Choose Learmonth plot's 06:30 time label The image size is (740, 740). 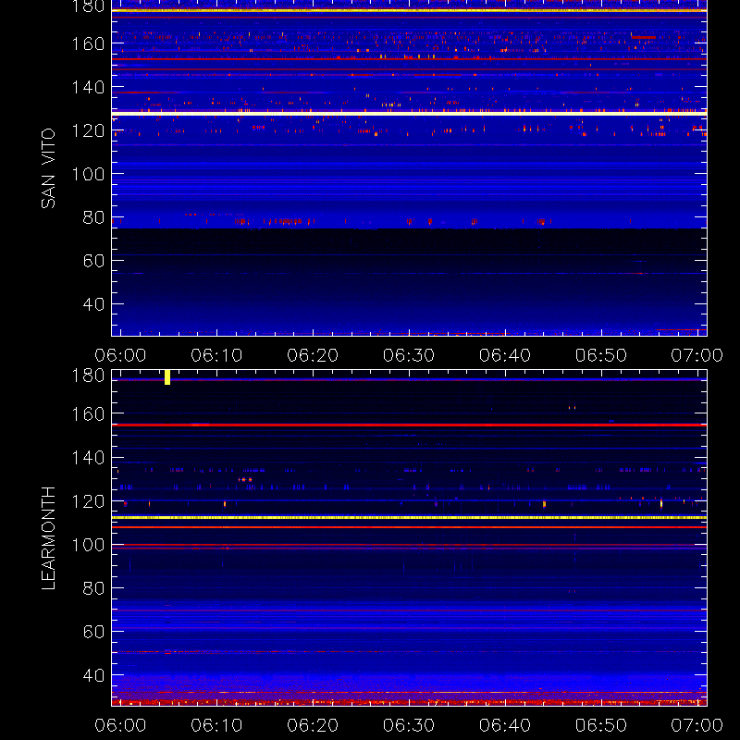[x=409, y=725]
